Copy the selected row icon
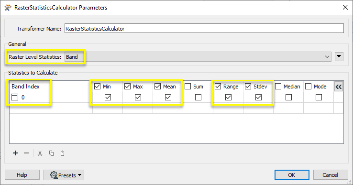Image resolution: width=353 pixels, height=185 pixels. pos(51,153)
